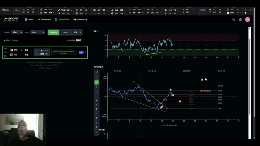
Task: Open the League NBA dropdown
Action: pos(17,32)
